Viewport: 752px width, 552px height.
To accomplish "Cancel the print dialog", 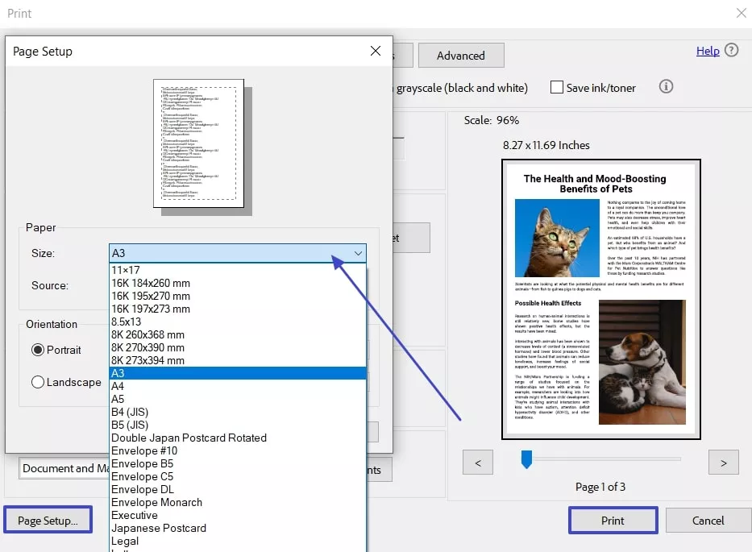I will [708, 520].
